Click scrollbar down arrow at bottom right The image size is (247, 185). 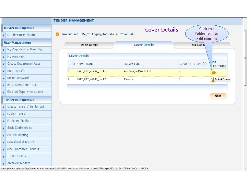coord(245,169)
